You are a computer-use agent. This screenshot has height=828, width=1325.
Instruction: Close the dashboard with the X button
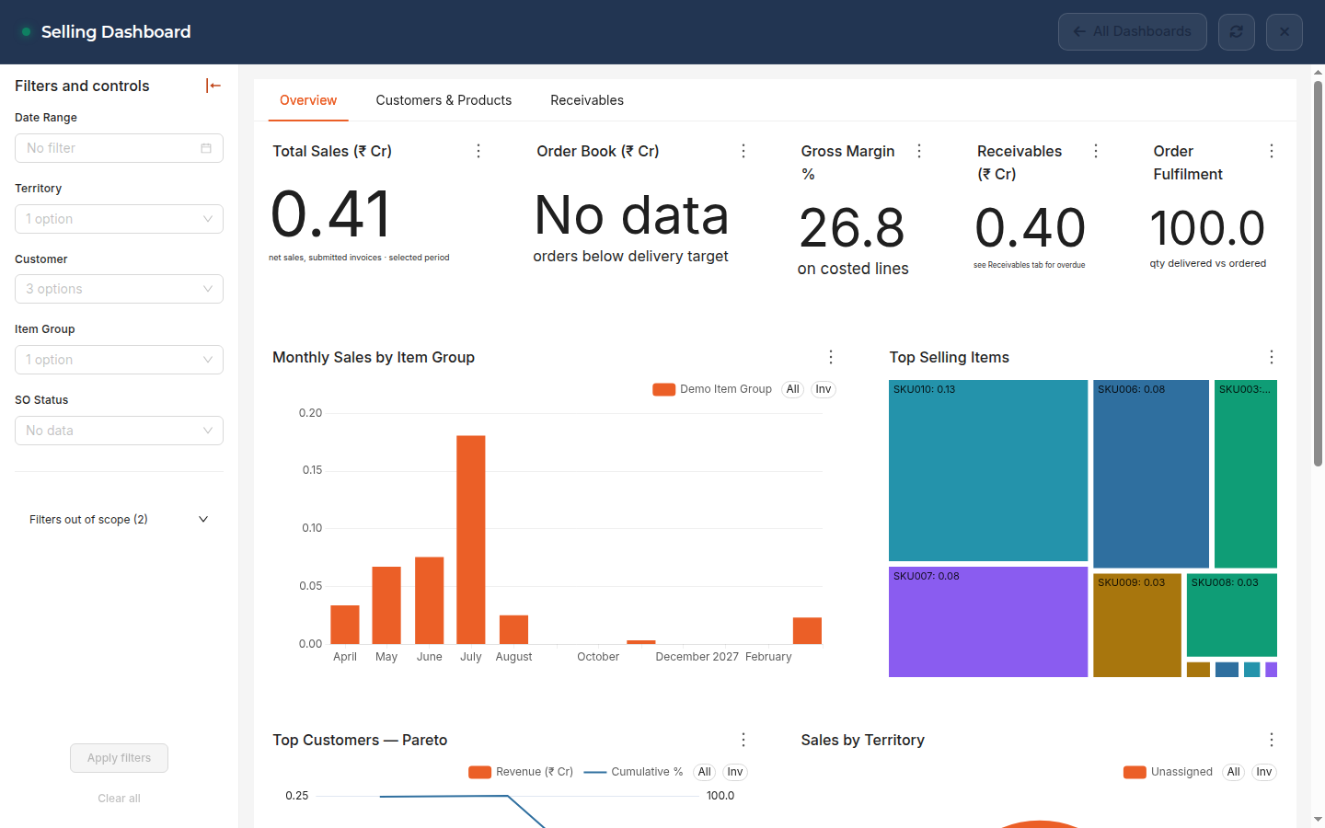(1285, 31)
